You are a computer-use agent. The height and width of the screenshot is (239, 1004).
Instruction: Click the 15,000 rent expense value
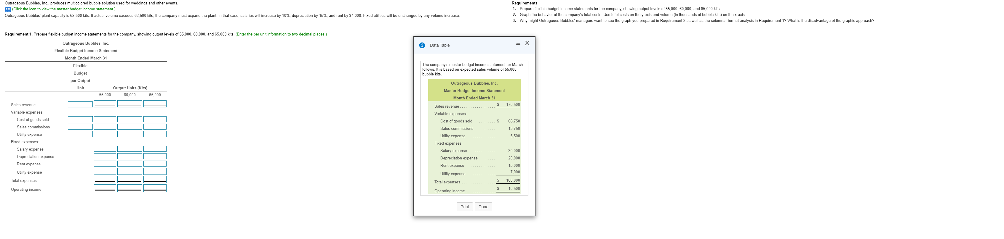tap(514, 165)
